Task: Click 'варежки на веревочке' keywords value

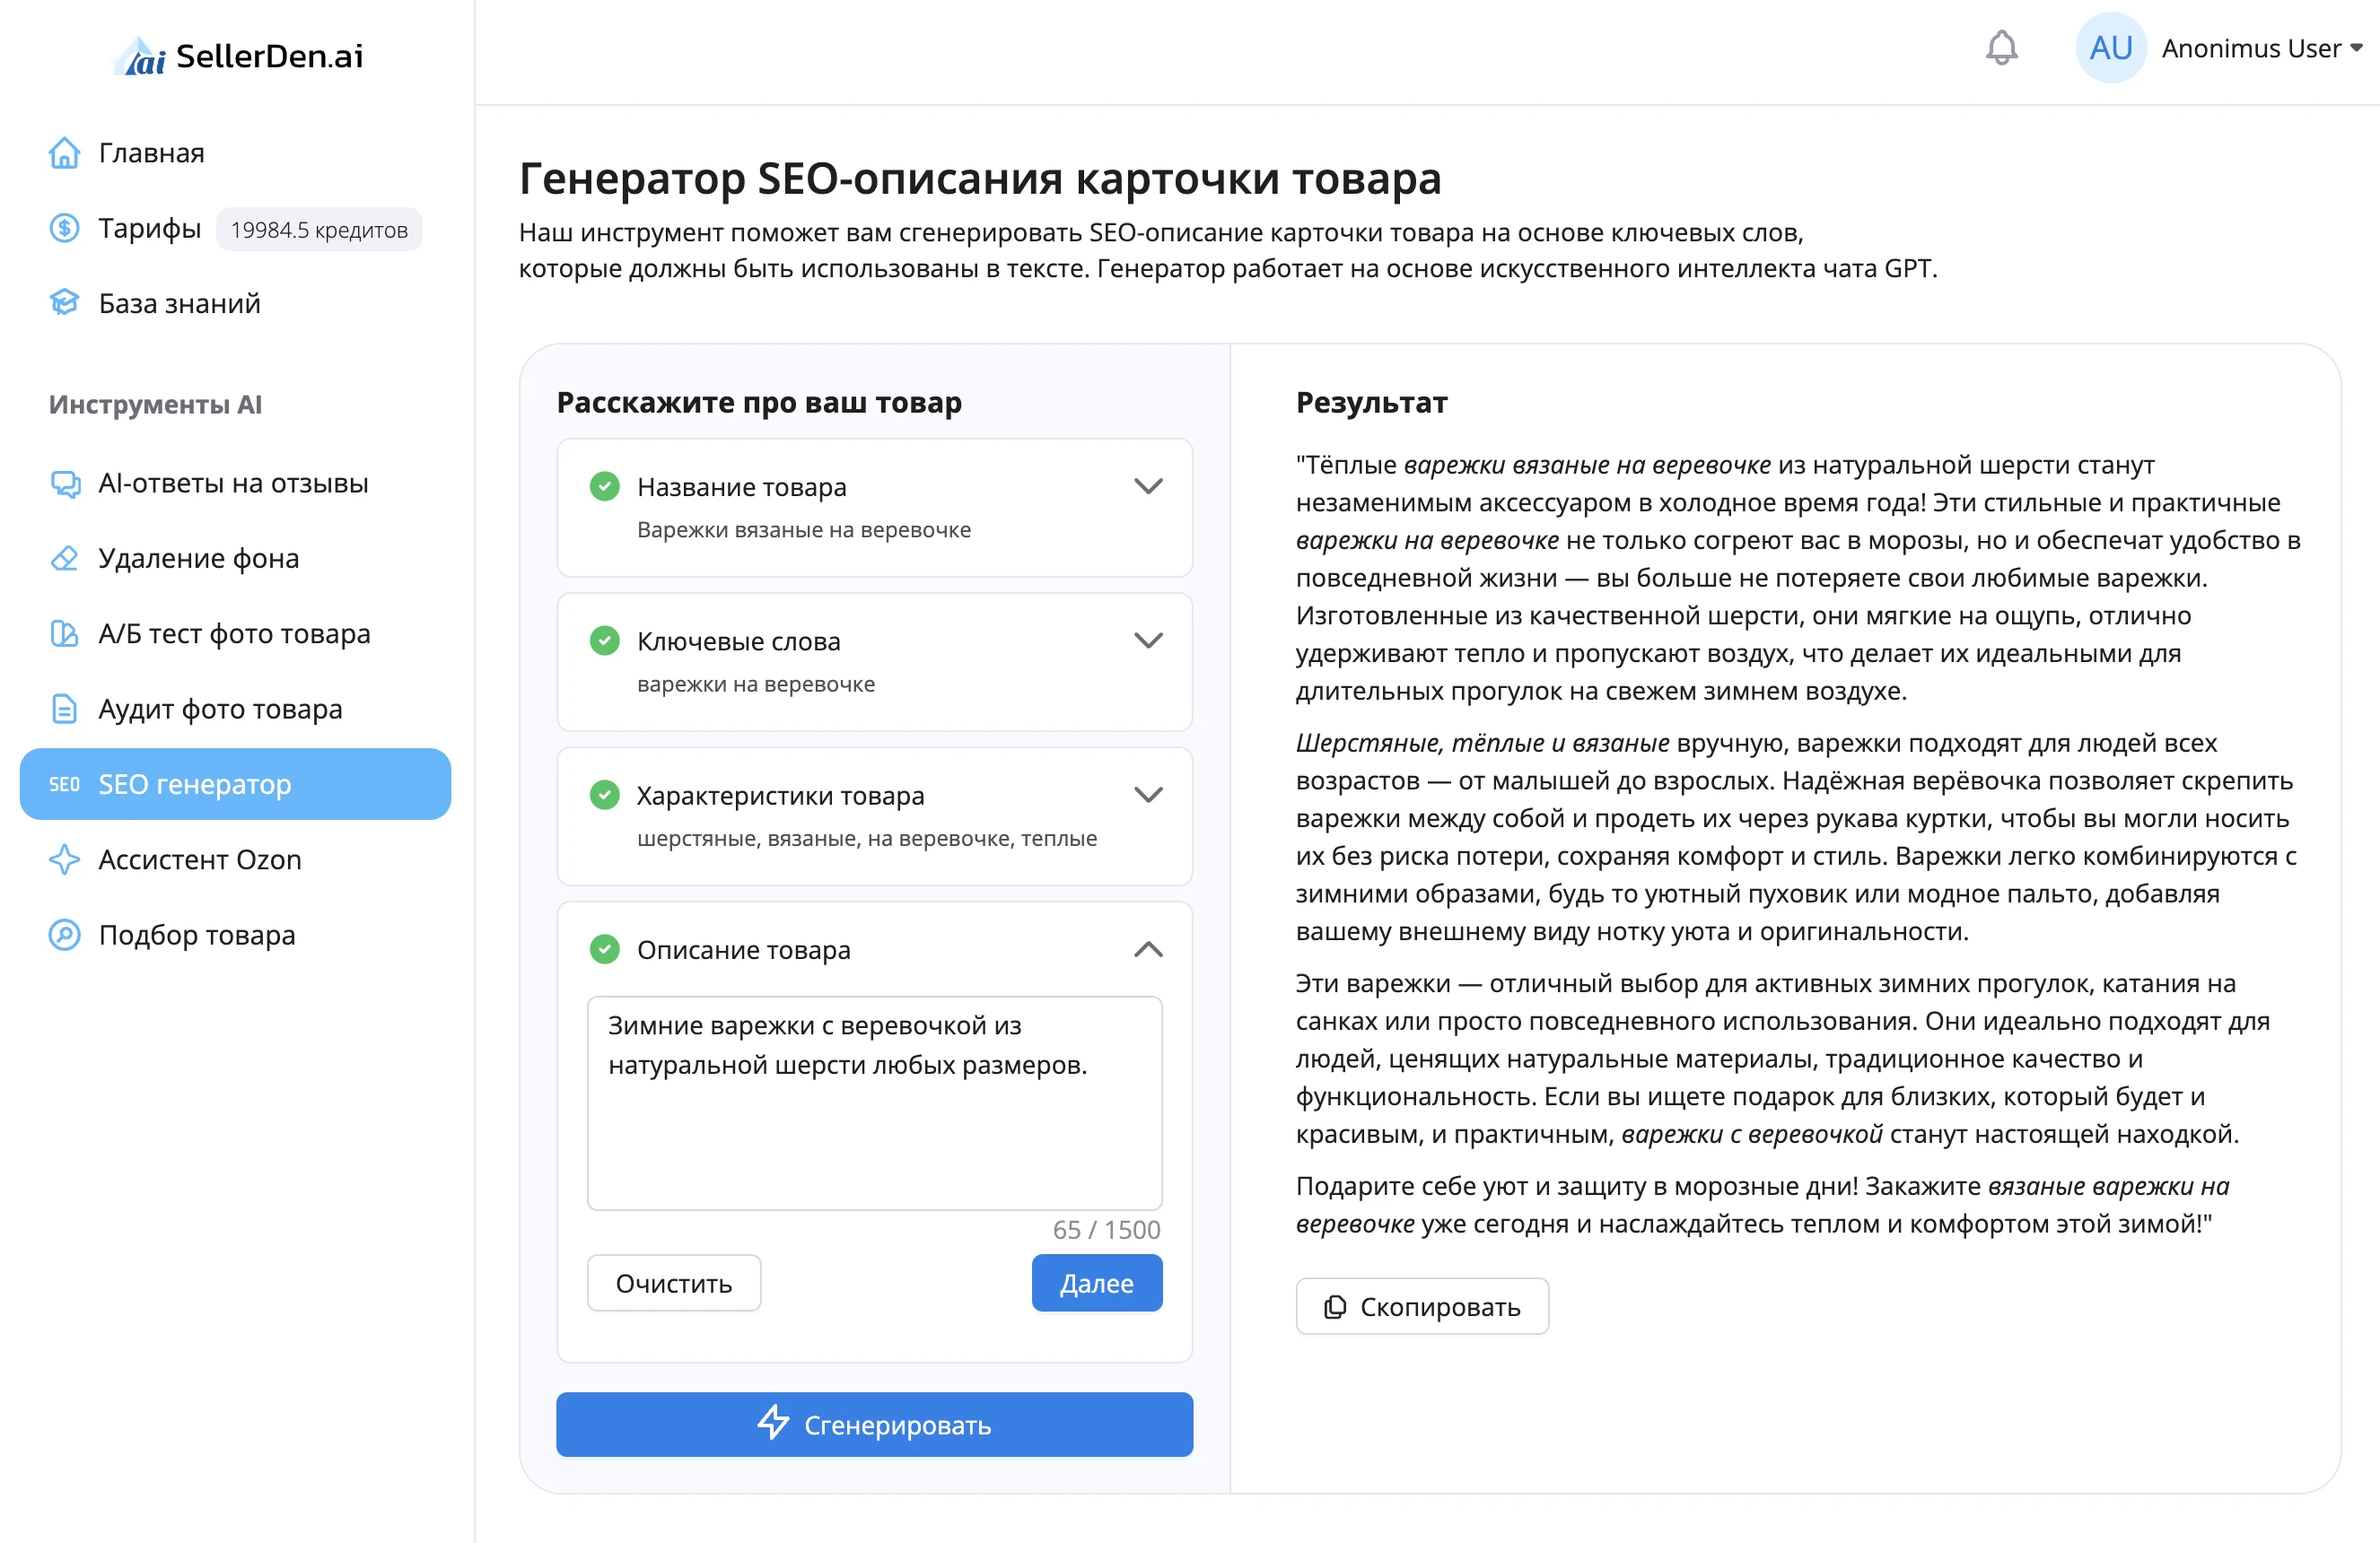Action: click(x=755, y=684)
